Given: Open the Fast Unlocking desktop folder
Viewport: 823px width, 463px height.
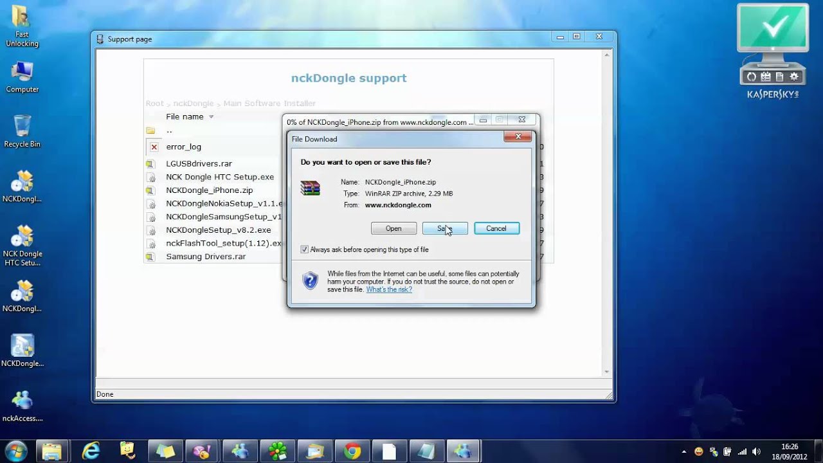Looking at the screenshot, I should [22, 27].
